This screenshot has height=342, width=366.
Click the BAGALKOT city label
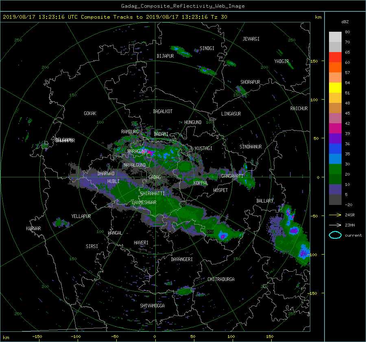point(163,111)
